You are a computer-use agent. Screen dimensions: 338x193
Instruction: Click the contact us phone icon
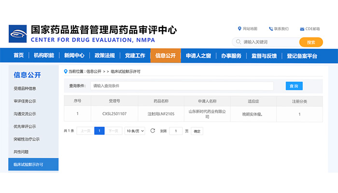(x=271, y=28)
